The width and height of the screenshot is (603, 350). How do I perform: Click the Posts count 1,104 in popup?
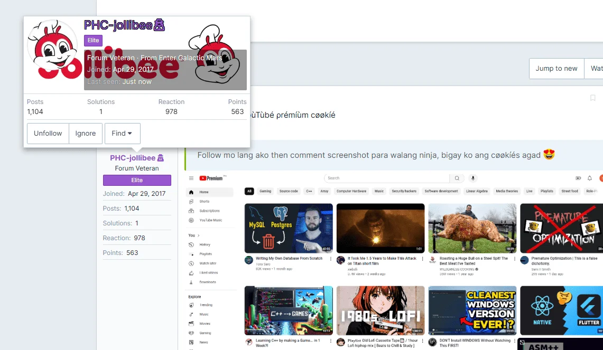[35, 111]
